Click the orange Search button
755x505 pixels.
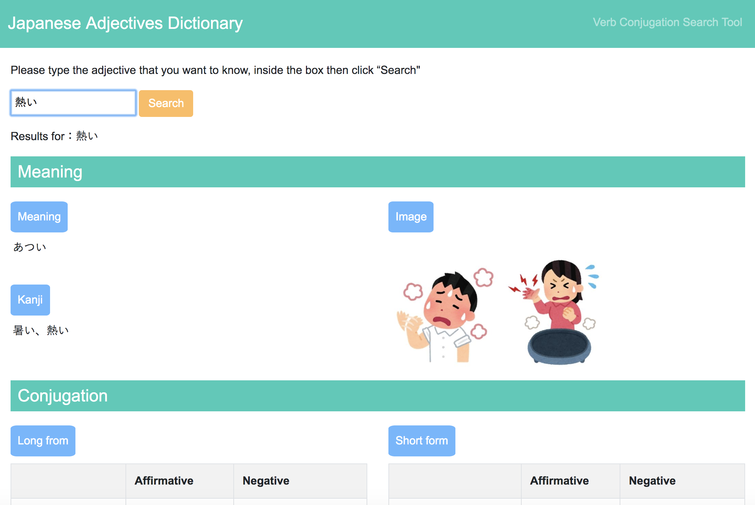(x=166, y=103)
